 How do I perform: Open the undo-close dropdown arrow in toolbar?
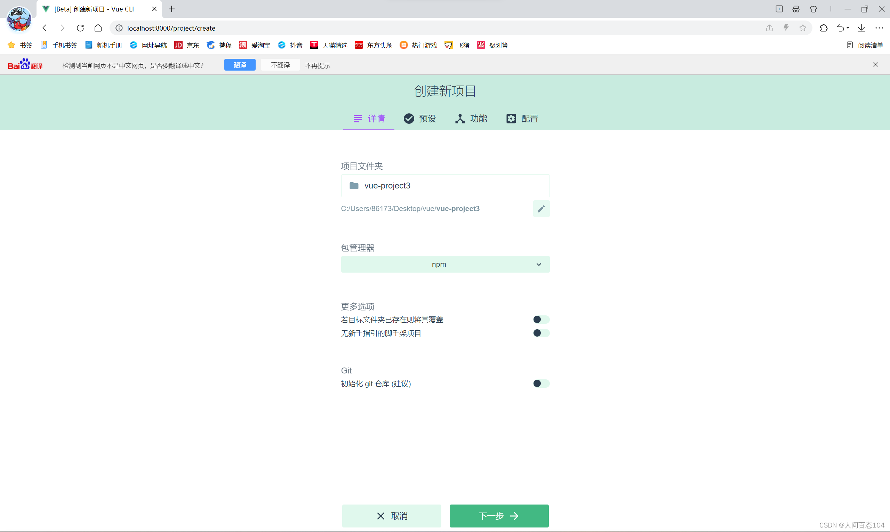(x=848, y=28)
